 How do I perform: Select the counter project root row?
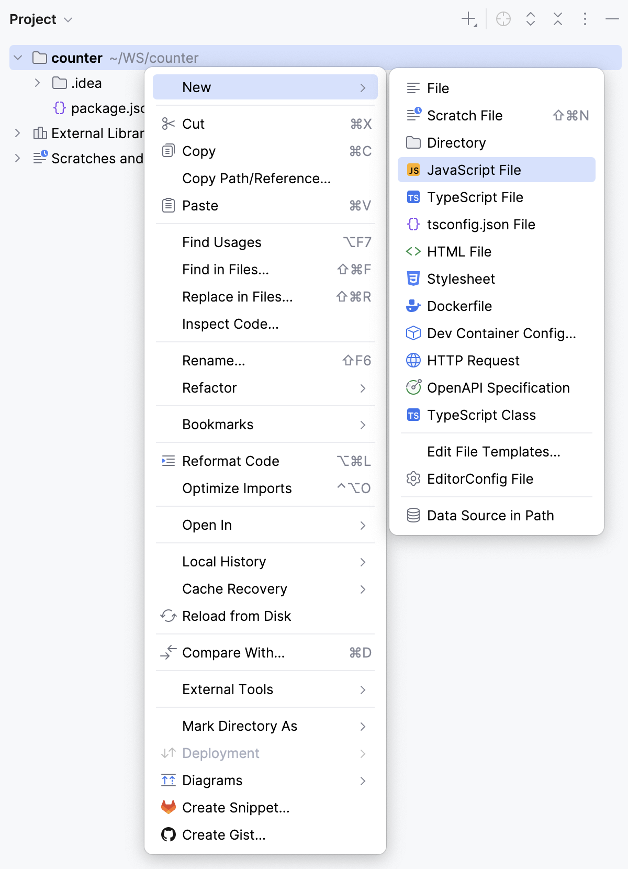coord(316,58)
